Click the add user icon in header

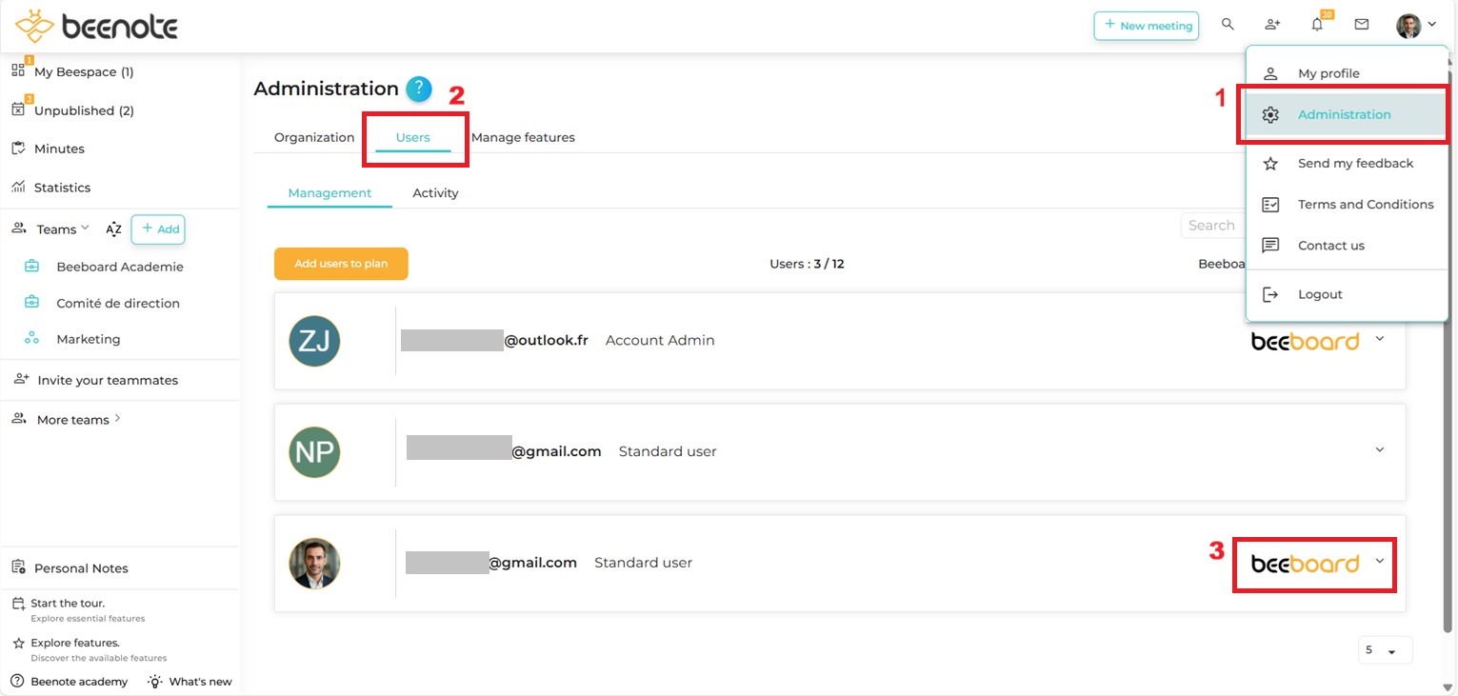[x=1272, y=26]
